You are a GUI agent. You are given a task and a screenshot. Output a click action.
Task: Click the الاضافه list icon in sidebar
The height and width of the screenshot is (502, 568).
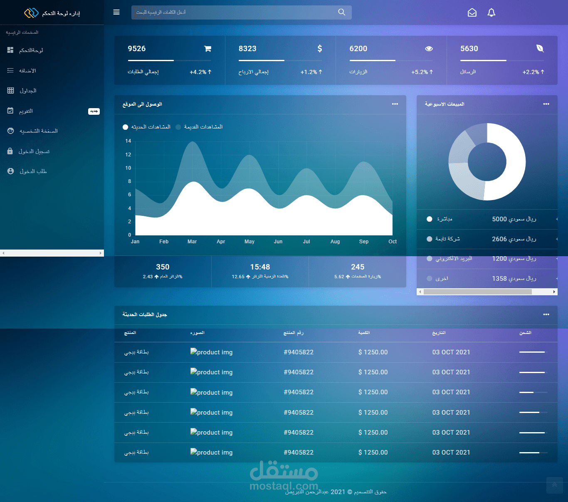[x=10, y=71]
